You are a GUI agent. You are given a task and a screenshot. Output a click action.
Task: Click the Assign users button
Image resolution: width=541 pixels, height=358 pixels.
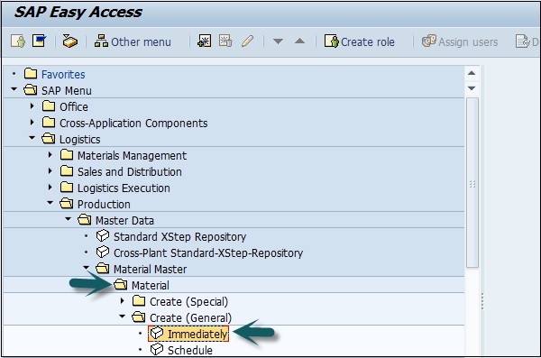point(460,41)
